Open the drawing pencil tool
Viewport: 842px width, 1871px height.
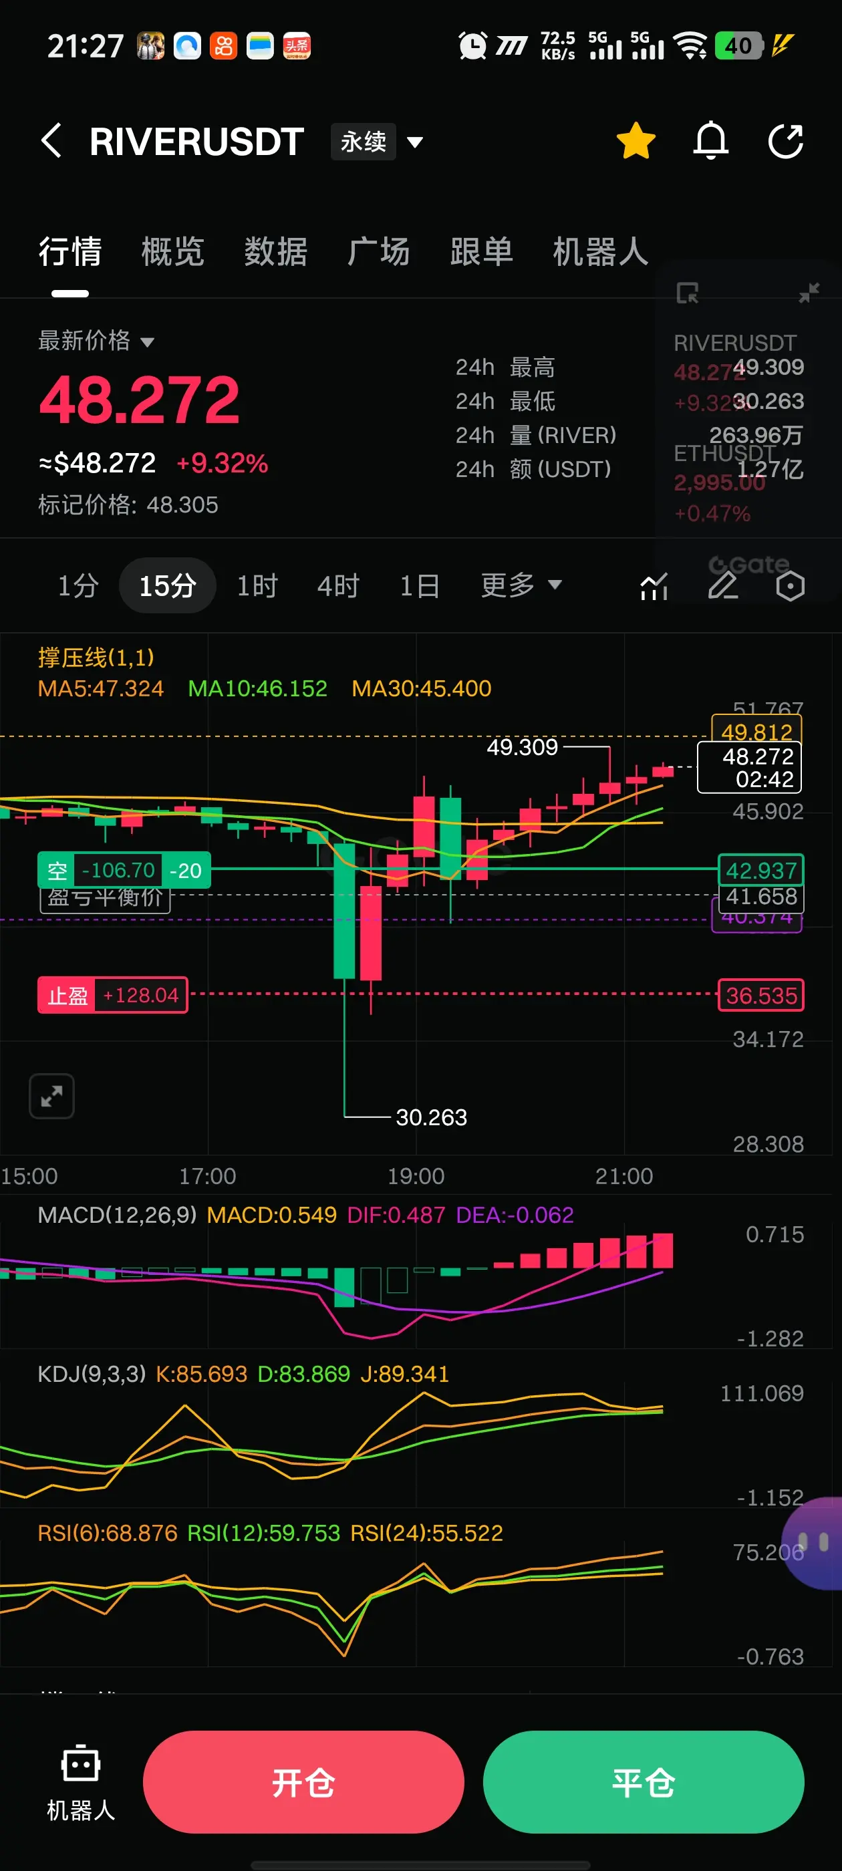tap(723, 585)
